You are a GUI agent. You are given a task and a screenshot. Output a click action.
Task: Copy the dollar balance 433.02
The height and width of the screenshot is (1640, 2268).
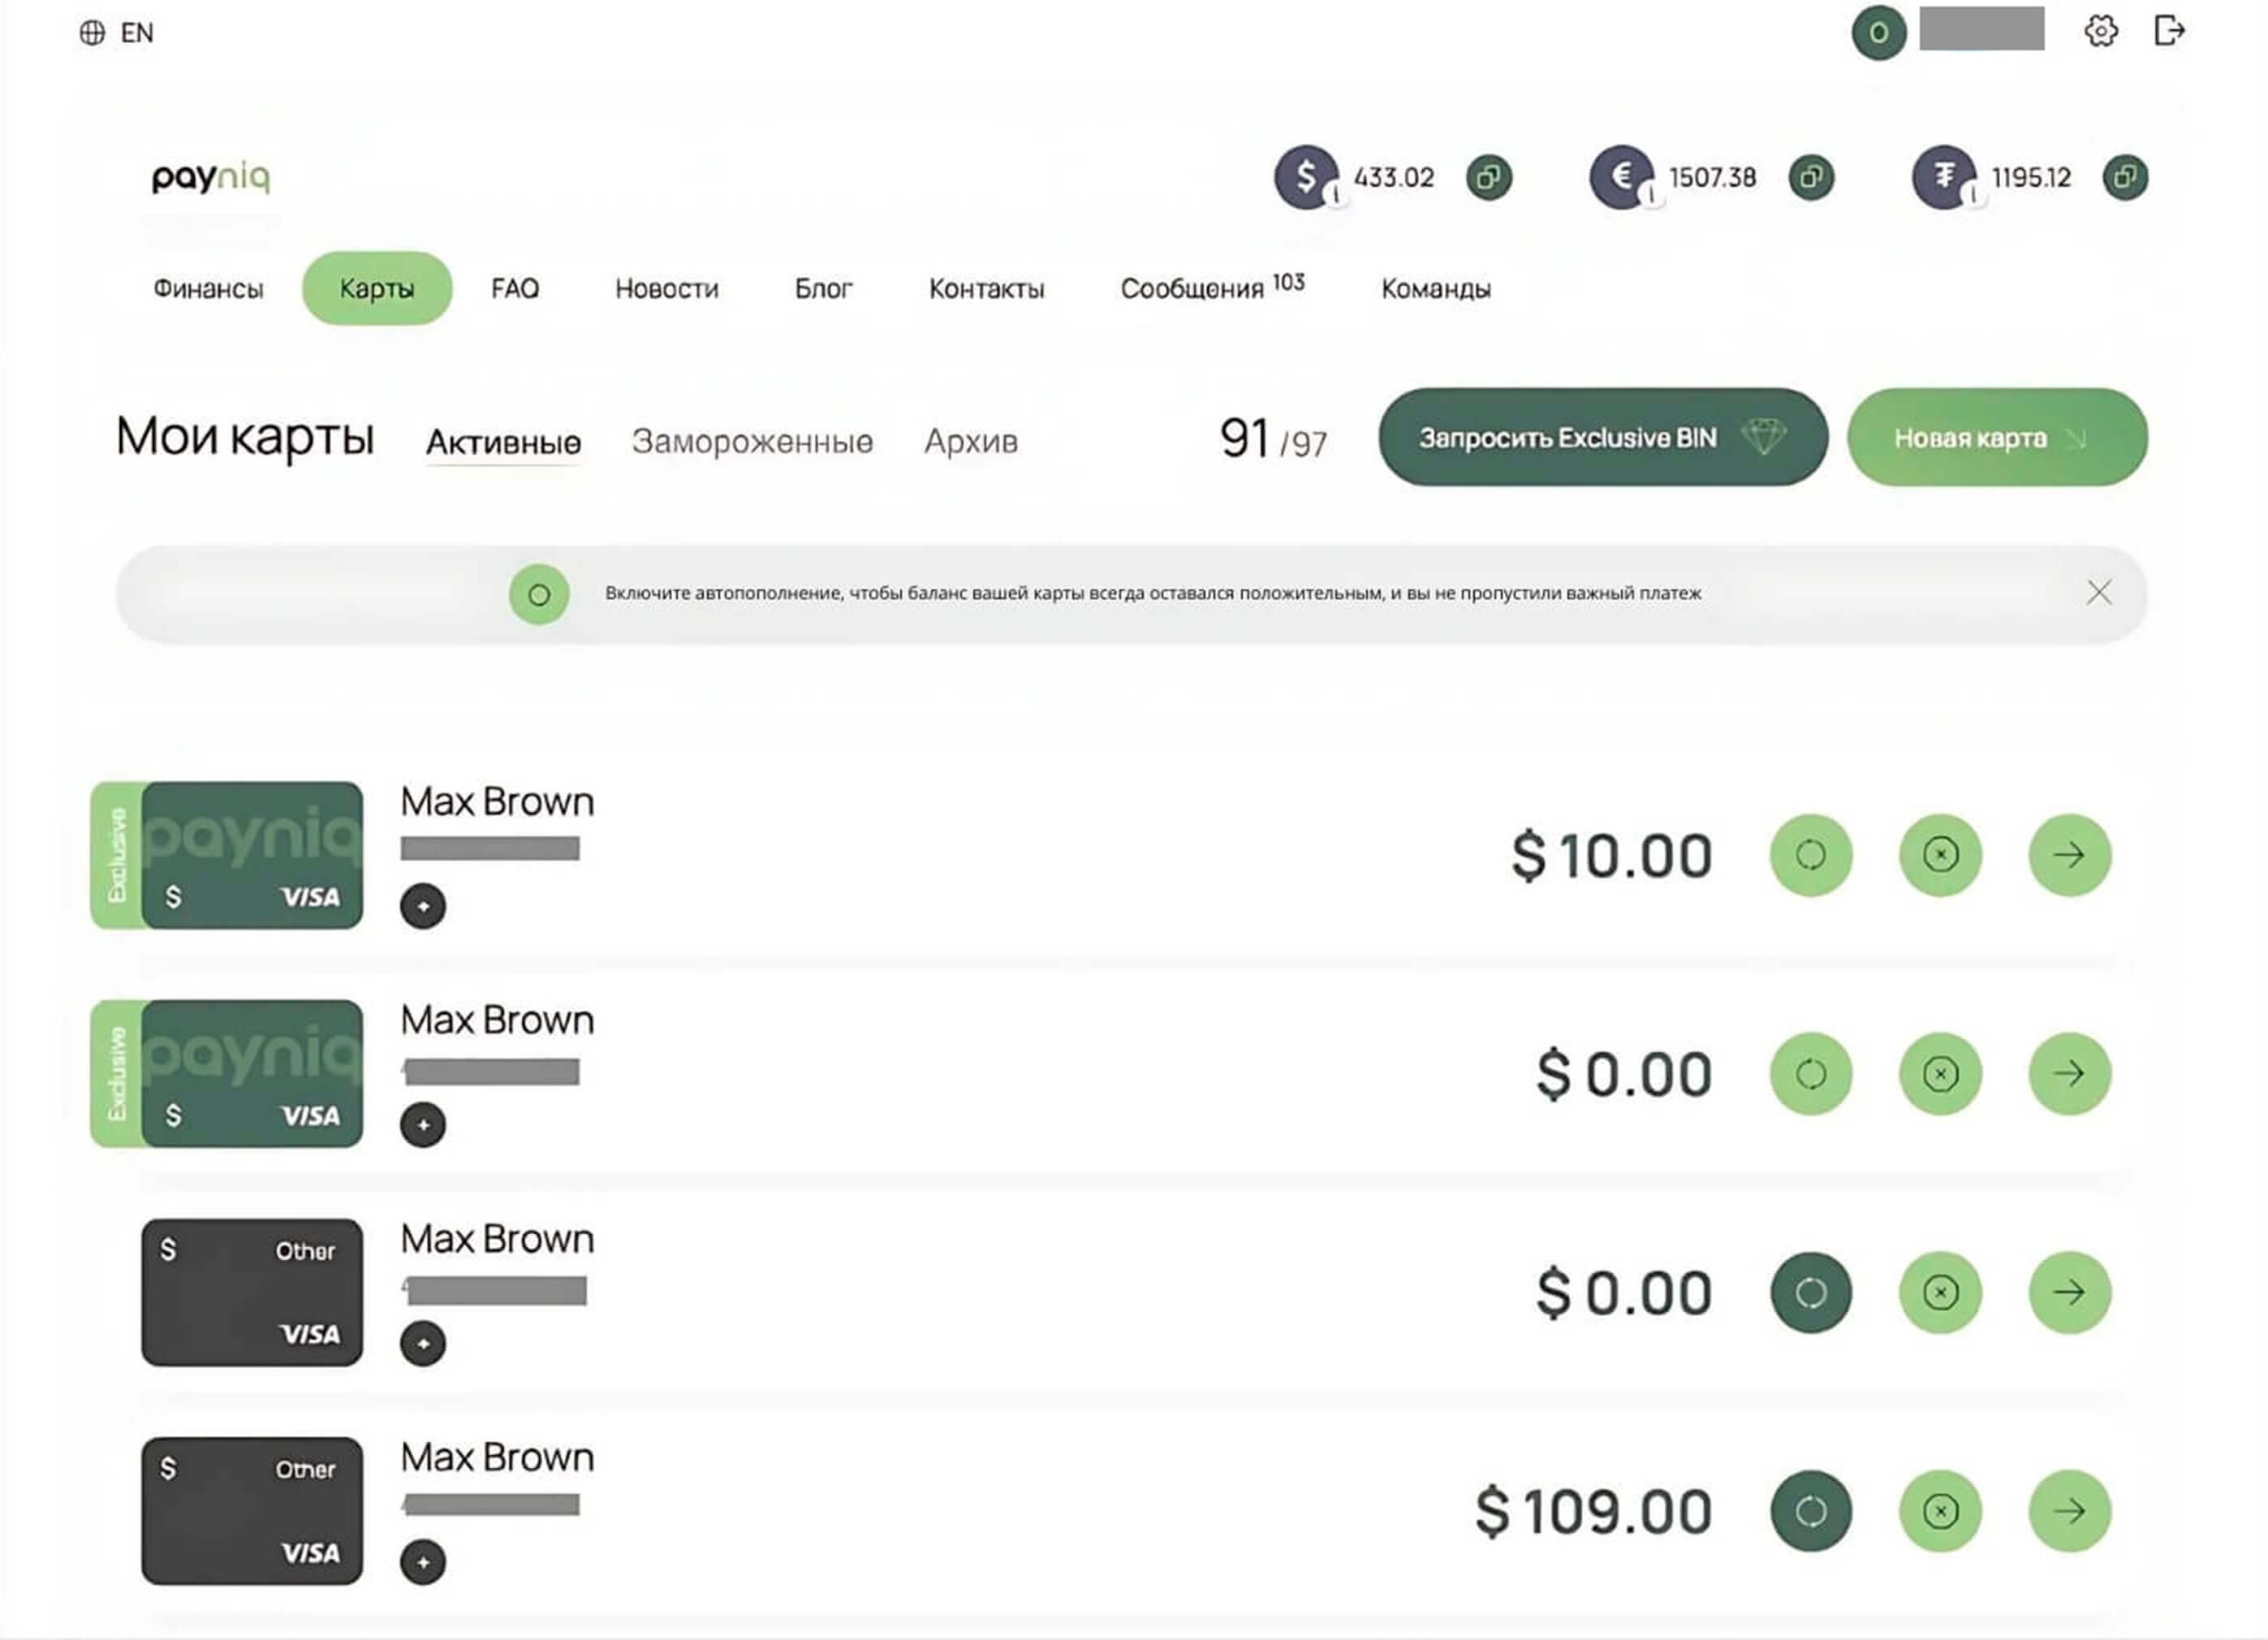(1489, 177)
